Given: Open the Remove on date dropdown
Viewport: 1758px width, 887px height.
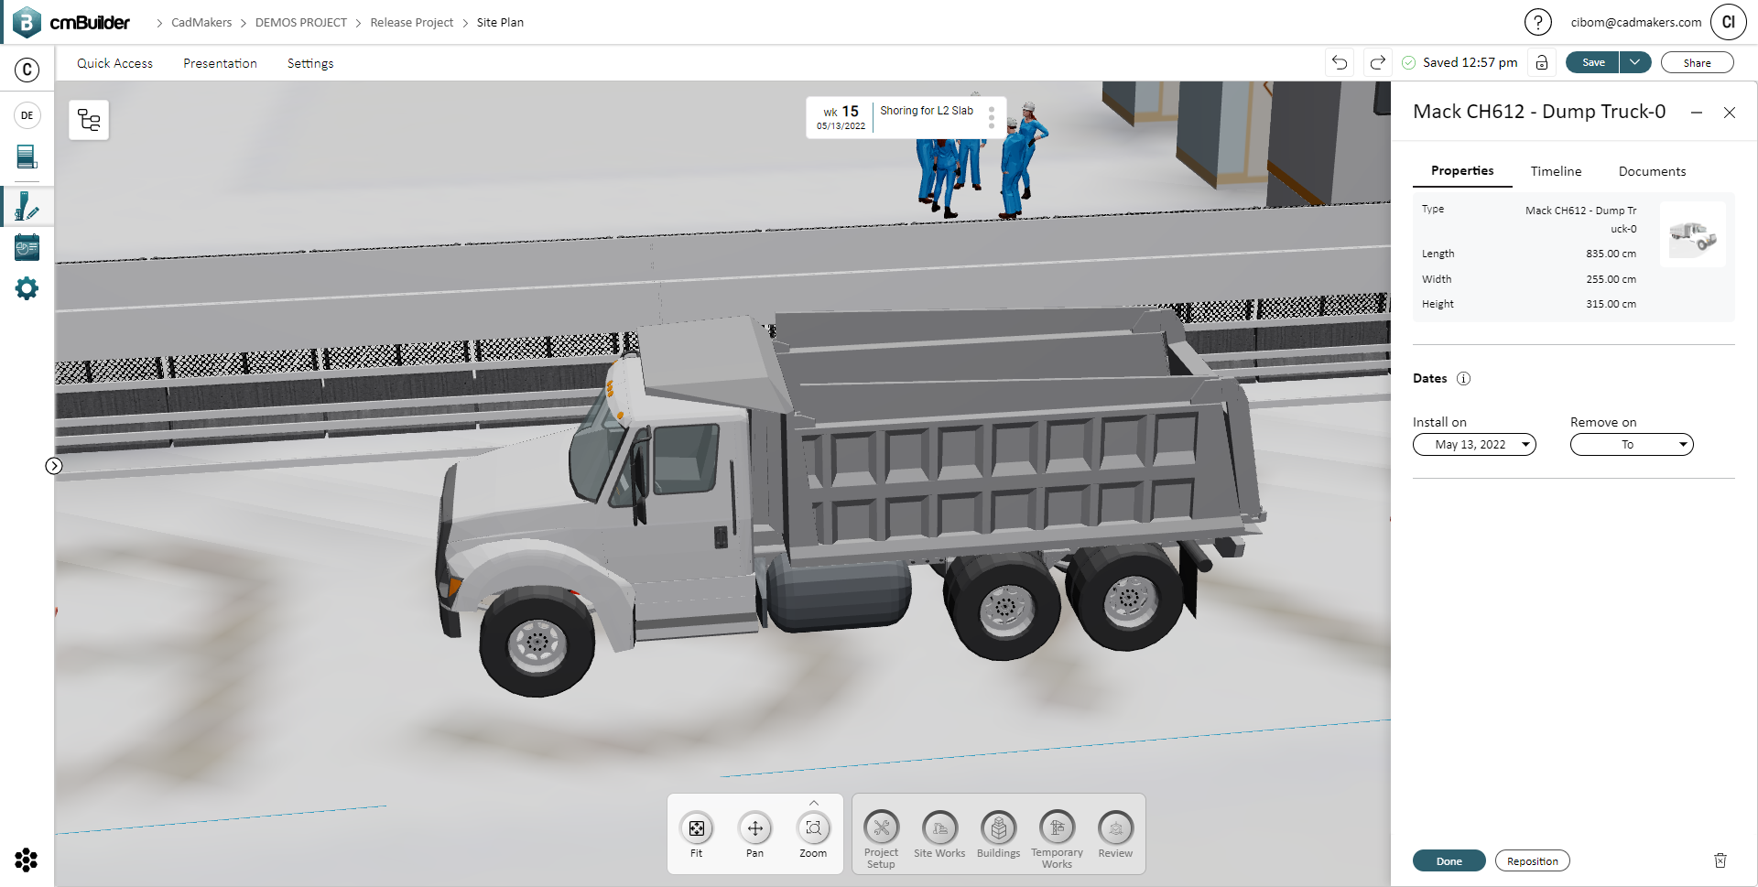Looking at the screenshot, I should coord(1632,445).
